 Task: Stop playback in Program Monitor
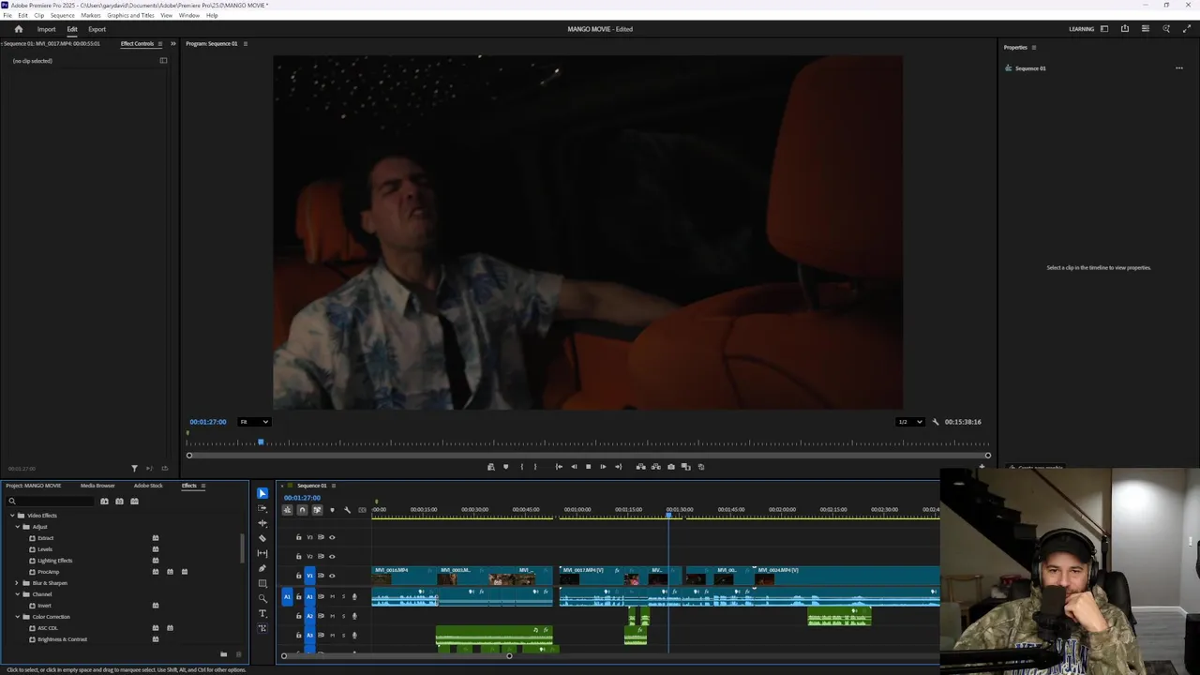pyautogui.click(x=589, y=467)
